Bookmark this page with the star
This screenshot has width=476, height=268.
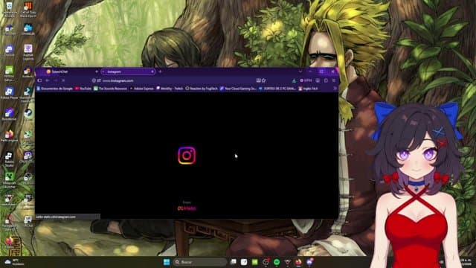tap(264, 80)
